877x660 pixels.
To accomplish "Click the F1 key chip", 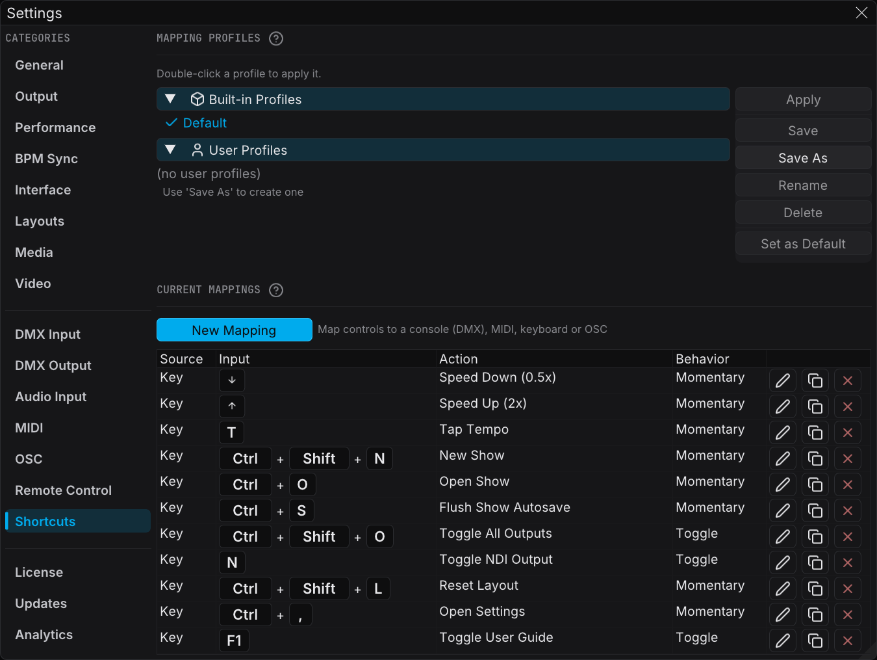I will pyautogui.click(x=234, y=640).
